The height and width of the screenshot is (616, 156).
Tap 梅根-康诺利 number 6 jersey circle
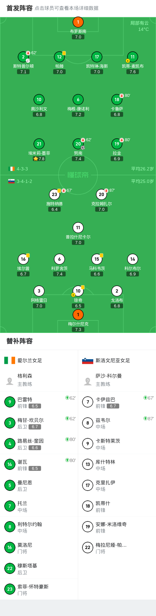tap(78, 100)
